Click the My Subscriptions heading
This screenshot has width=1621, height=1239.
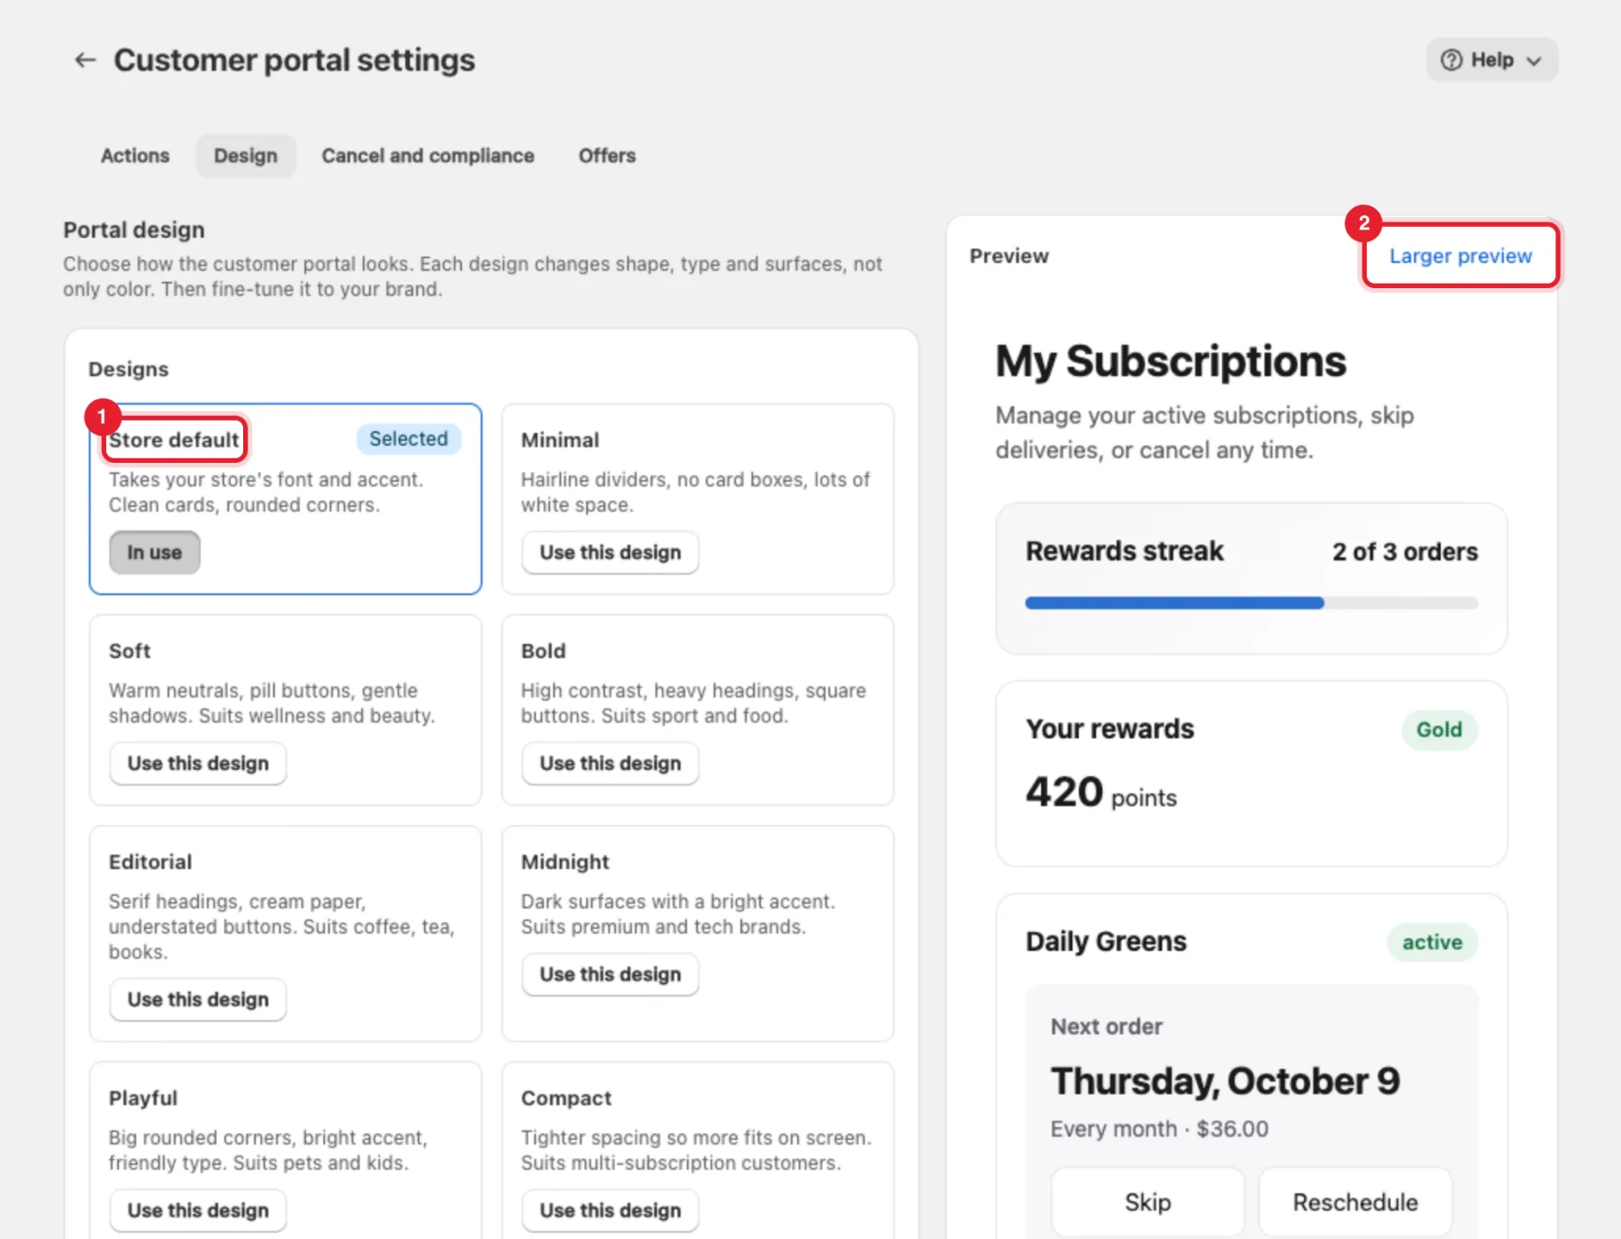[1171, 361]
